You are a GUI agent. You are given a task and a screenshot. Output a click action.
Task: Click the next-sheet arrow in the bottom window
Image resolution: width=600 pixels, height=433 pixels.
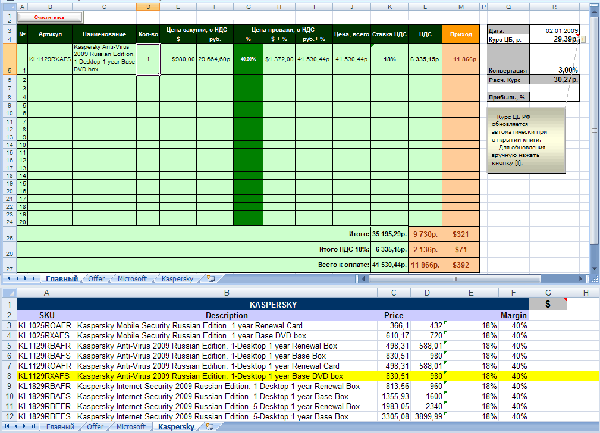coord(26,426)
